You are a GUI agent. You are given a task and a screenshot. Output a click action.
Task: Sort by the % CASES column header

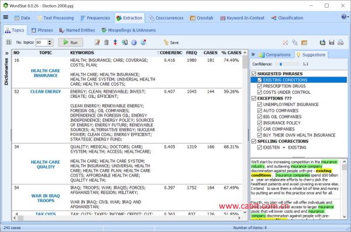point(231,52)
